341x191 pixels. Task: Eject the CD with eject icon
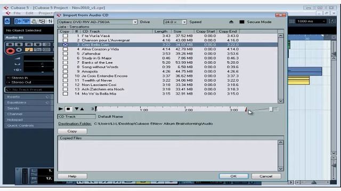coord(231,22)
